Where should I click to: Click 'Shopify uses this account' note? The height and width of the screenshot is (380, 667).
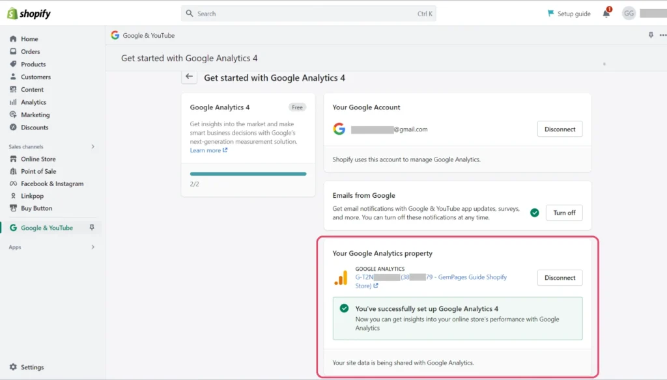tap(406, 159)
